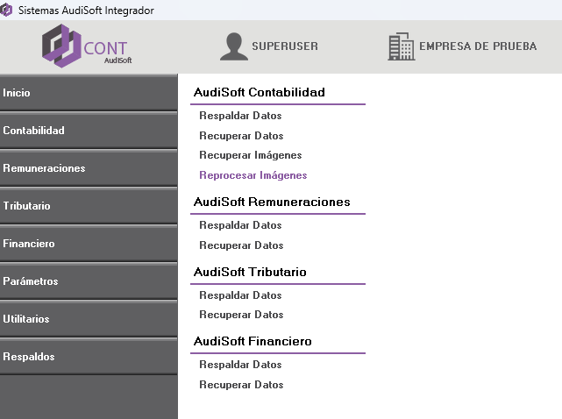
Task: Open the Inicio sidebar menu
Action: (x=88, y=93)
